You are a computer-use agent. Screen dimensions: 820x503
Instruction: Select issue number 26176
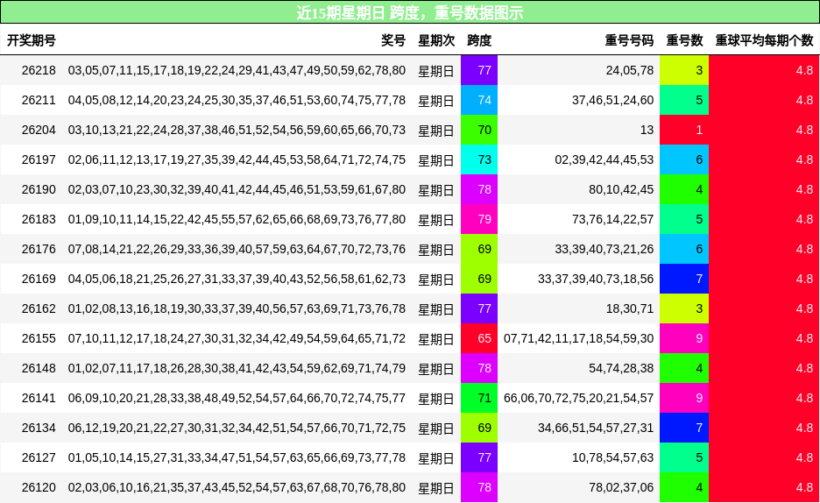point(39,250)
